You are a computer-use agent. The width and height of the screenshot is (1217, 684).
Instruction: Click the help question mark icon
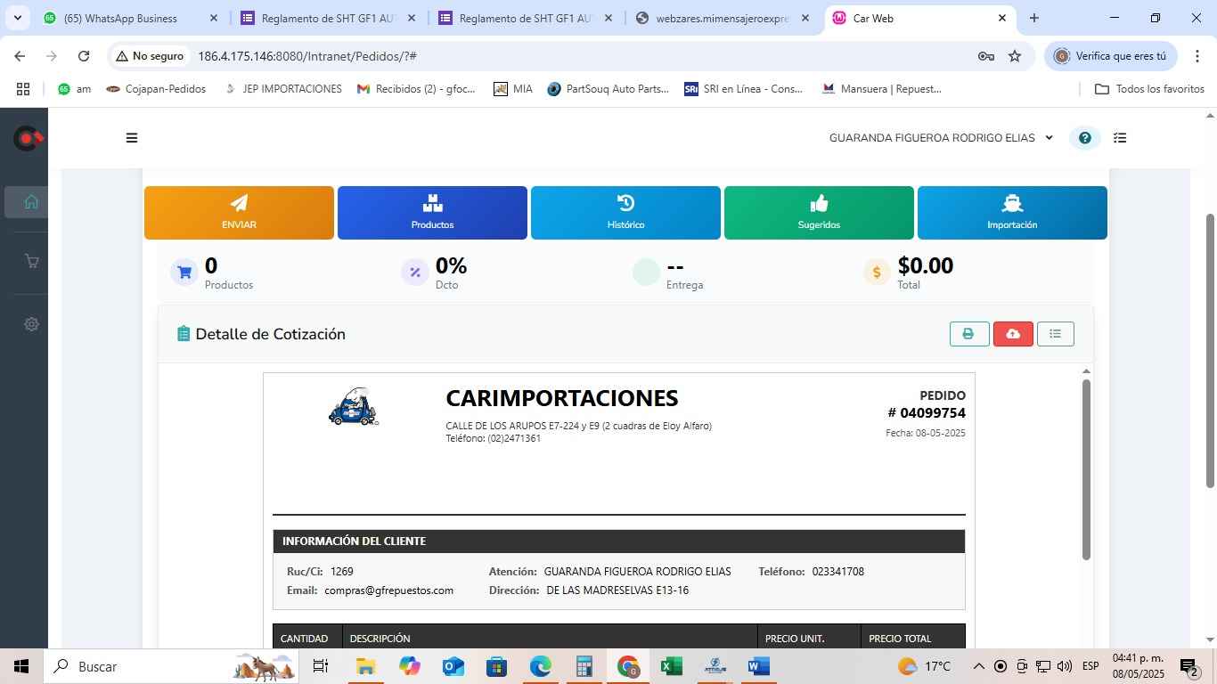point(1084,138)
